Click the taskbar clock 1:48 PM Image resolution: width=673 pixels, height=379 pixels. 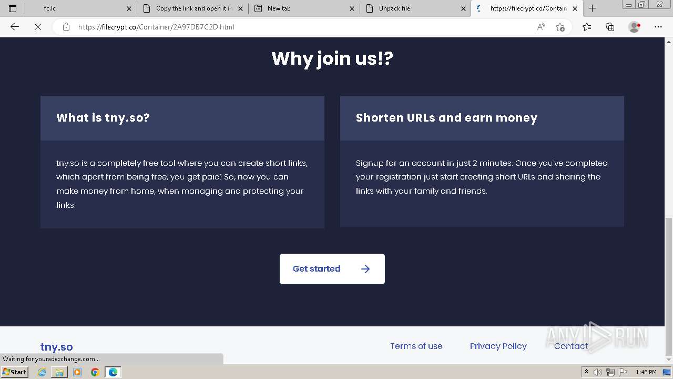pyautogui.click(x=646, y=372)
